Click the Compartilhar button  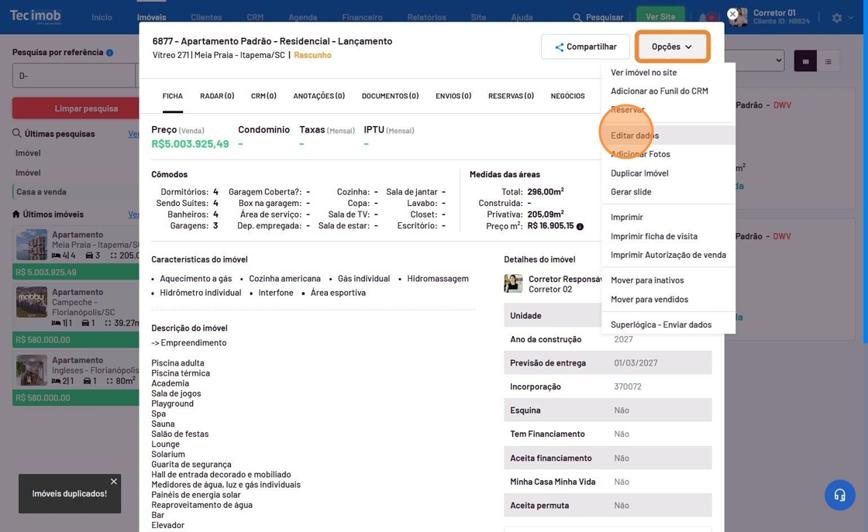585,46
